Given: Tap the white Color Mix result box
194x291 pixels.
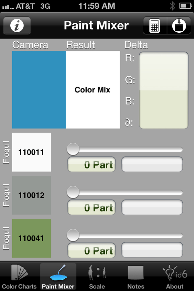Looking at the screenshot, I should point(93,90).
